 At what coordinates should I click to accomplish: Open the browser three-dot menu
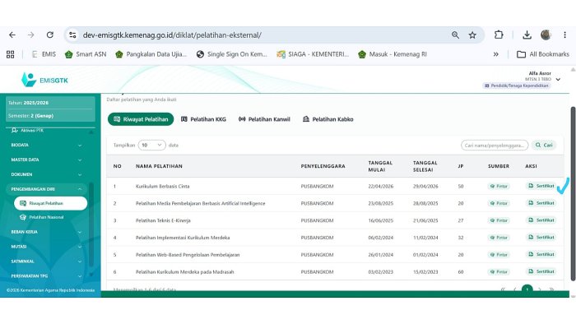pyautogui.click(x=564, y=35)
